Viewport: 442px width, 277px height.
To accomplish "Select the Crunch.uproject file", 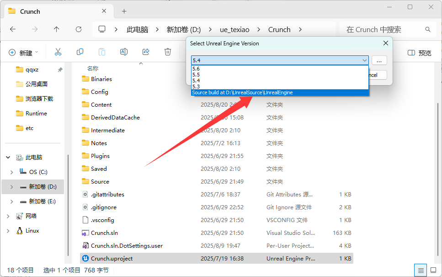I will pyautogui.click(x=217, y=258).
